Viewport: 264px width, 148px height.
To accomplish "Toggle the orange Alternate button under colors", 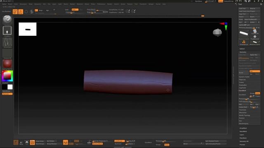I will pyautogui.click(x=7, y=94).
